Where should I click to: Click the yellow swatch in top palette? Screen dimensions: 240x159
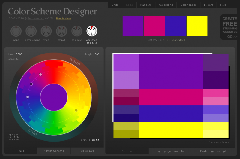[x=197, y=26]
